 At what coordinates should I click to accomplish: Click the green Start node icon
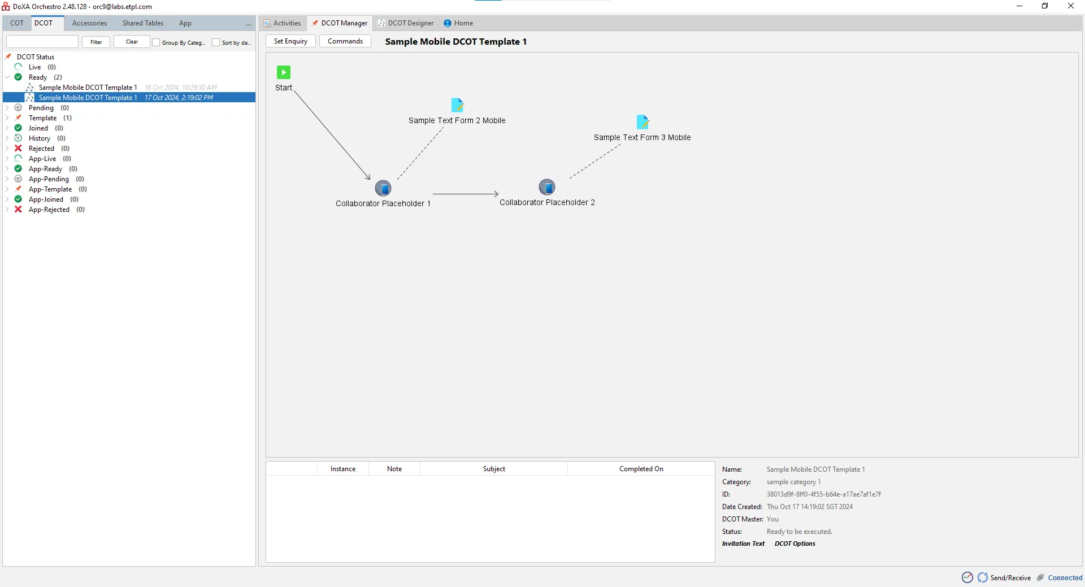(284, 72)
